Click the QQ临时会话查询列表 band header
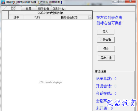138x111 pixels. [x=51, y=13]
